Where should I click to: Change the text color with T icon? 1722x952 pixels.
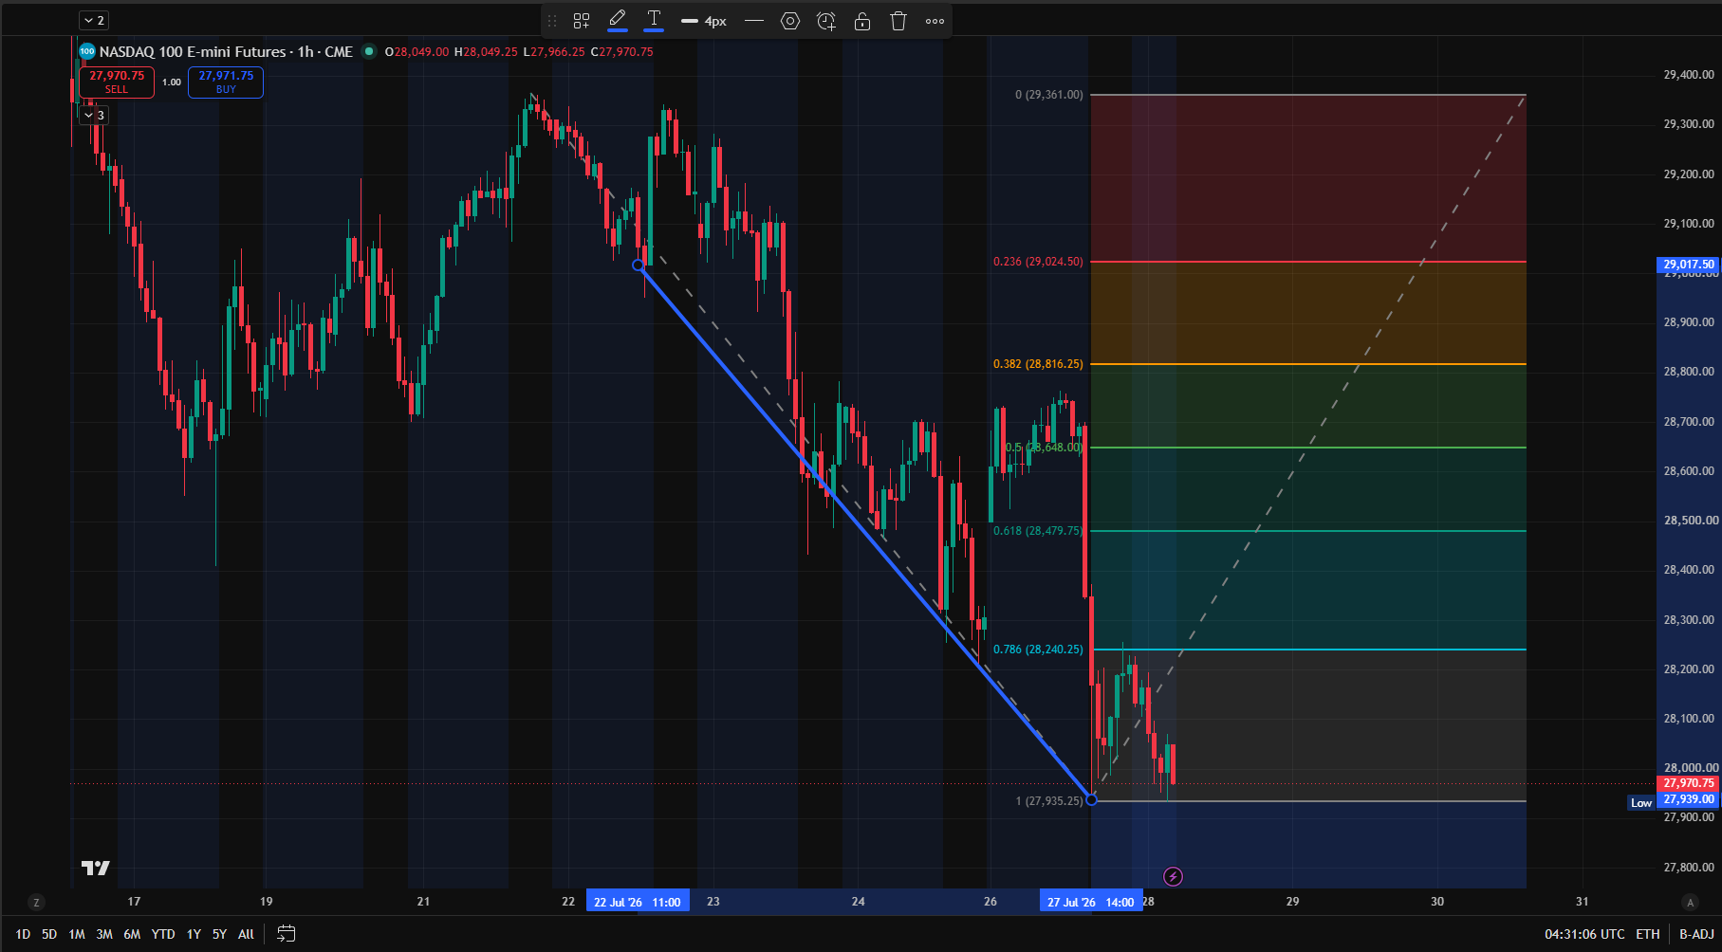[654, 20]
